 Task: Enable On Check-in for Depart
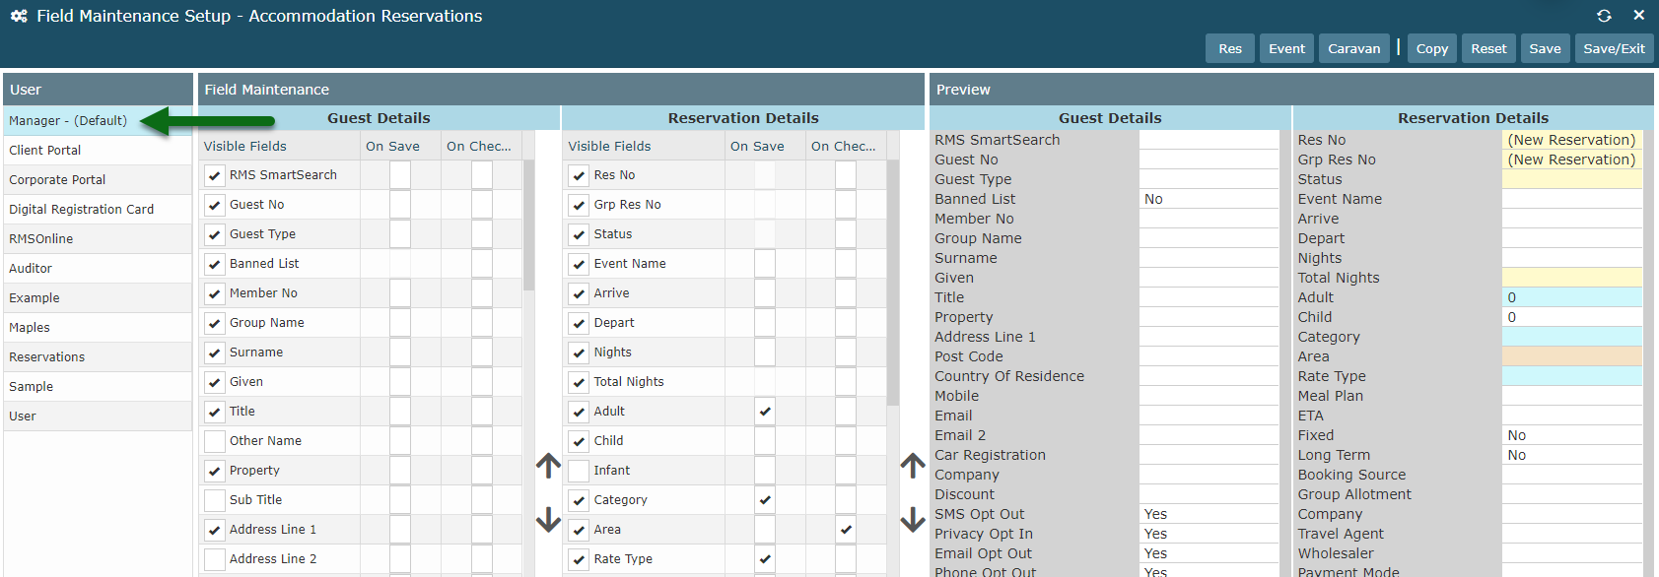pos(846,323)
